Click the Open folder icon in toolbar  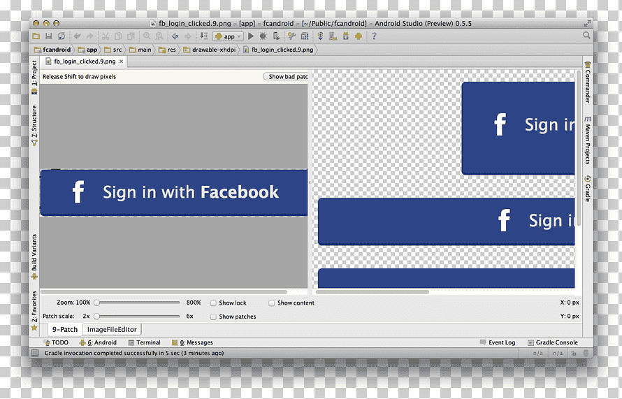(36, 36)
